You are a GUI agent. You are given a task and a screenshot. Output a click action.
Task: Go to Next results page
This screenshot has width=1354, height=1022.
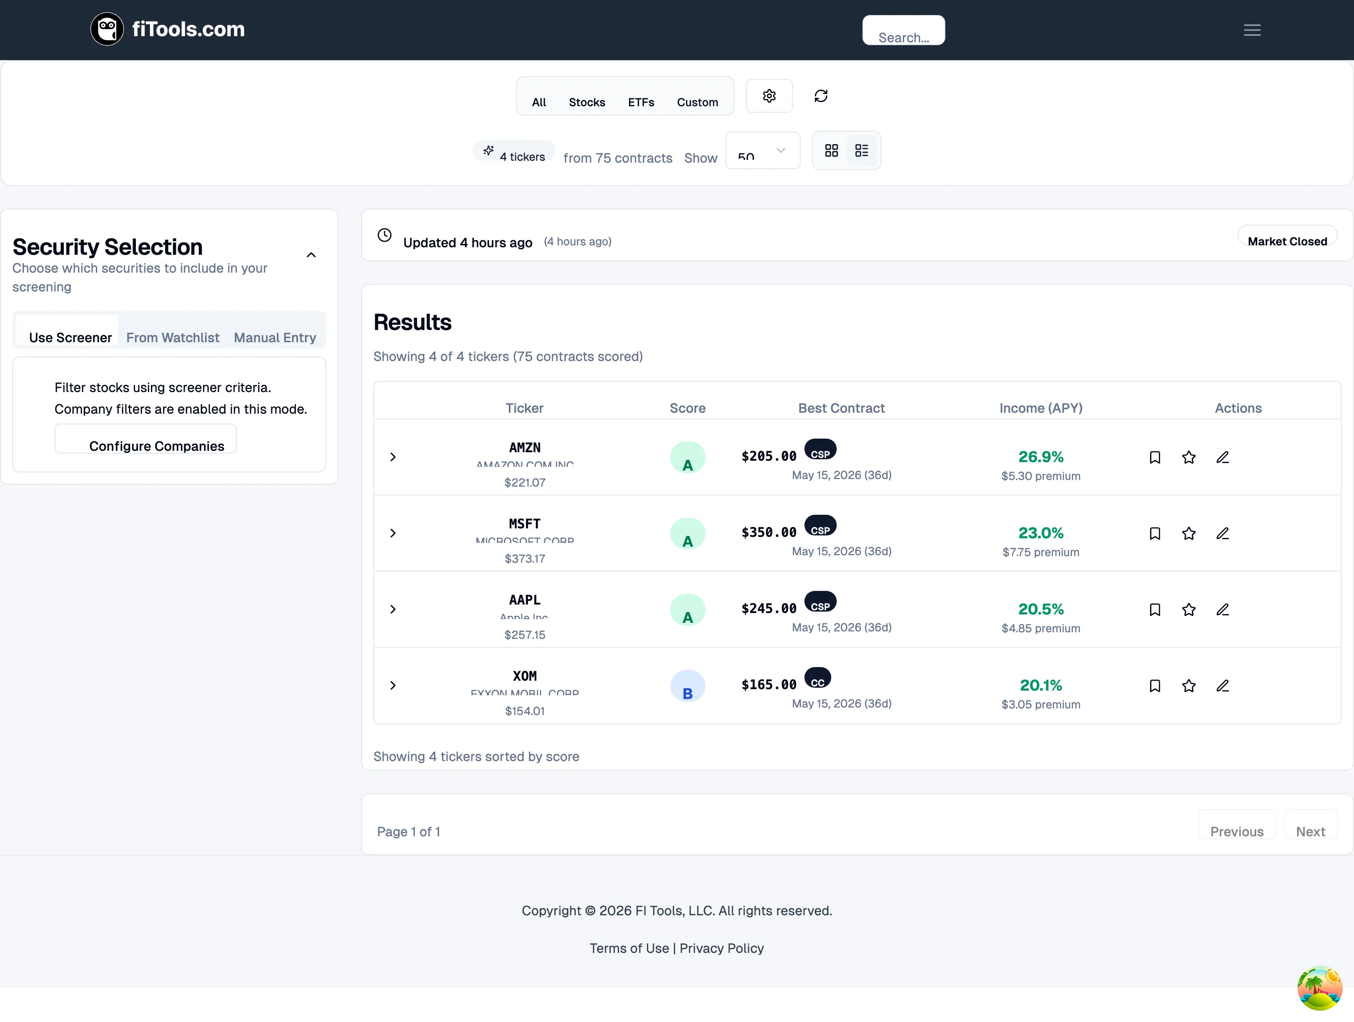[1311, 825]
